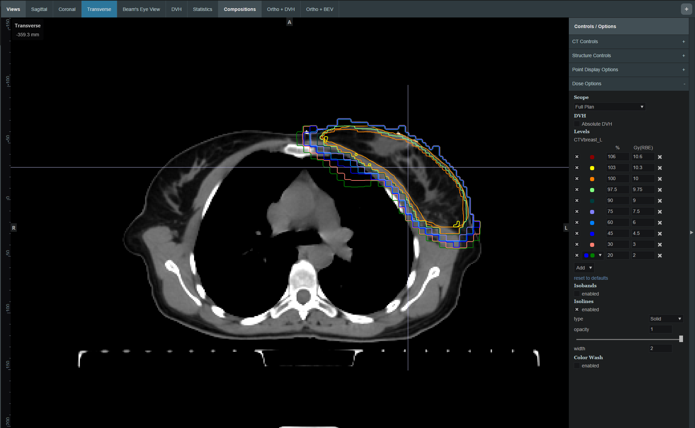
Task: Open the Beam's Eye View tab
Action: click(x=141, y=9)
